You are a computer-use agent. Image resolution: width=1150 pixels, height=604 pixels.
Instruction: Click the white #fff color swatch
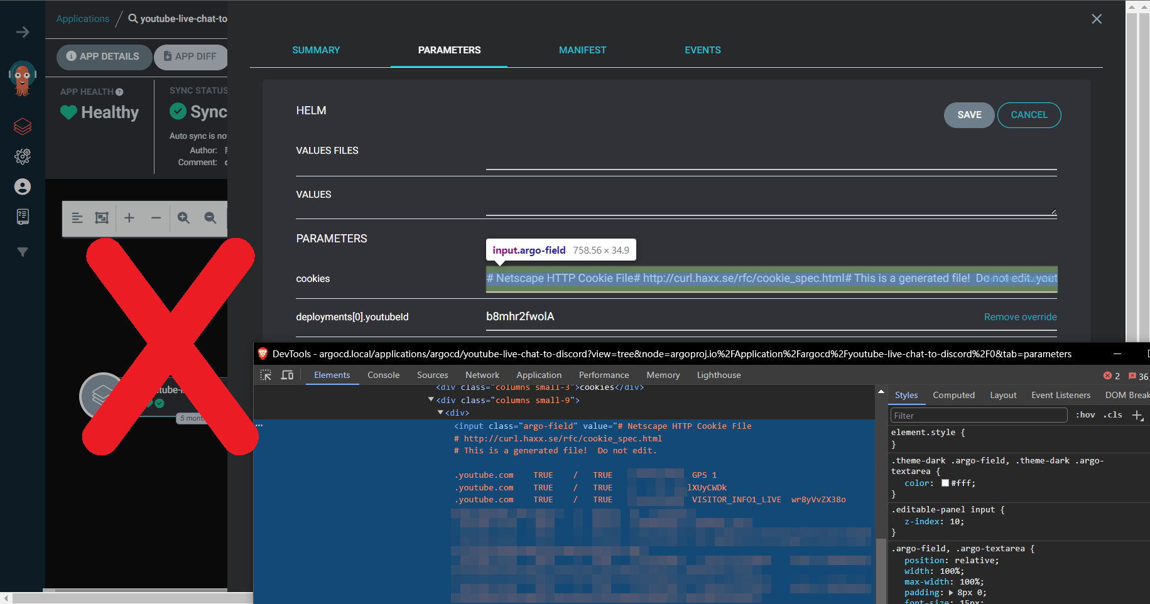[x=945, y=483]
